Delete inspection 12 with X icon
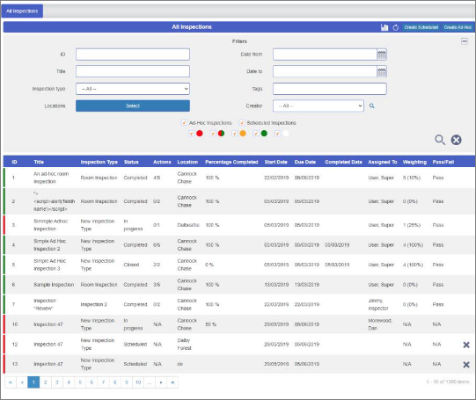This screenshot has width=476, height=400. click(x=466, y=345)
